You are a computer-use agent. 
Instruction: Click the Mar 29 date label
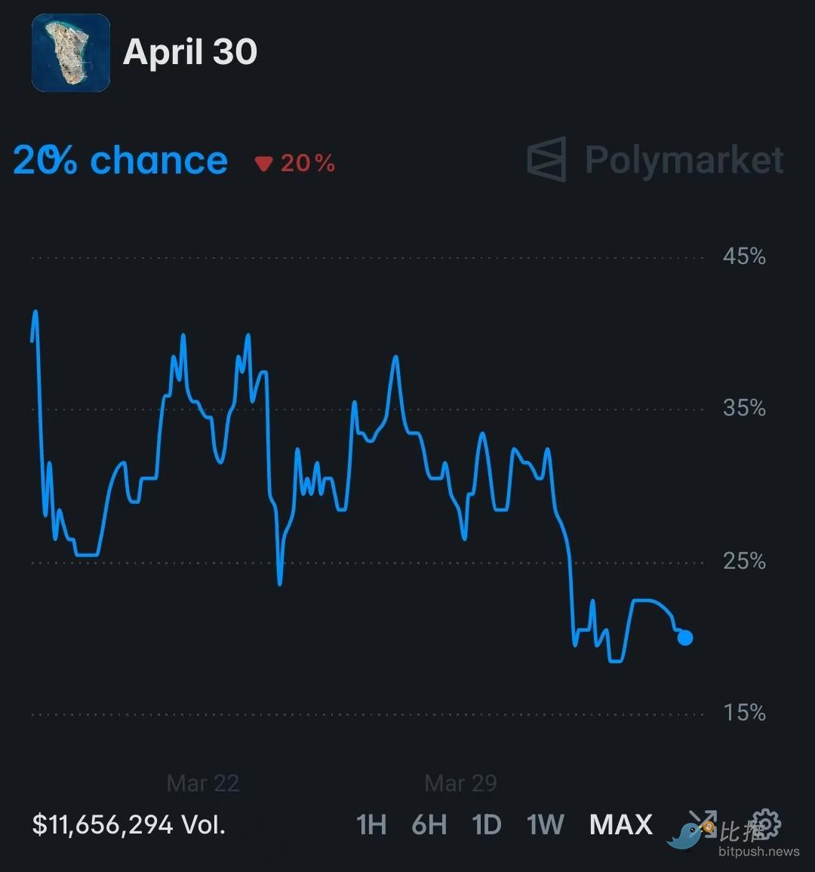click(x=460, y=783)
